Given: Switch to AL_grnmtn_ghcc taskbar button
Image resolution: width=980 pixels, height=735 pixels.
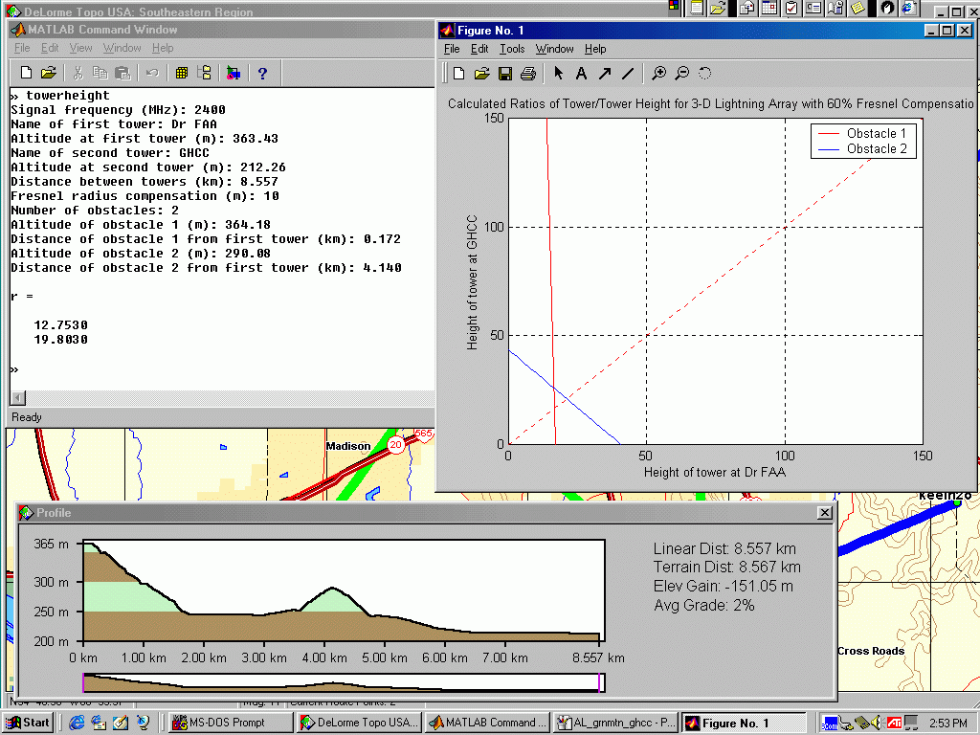Looking at the screenshot, I should click(616, 723).
